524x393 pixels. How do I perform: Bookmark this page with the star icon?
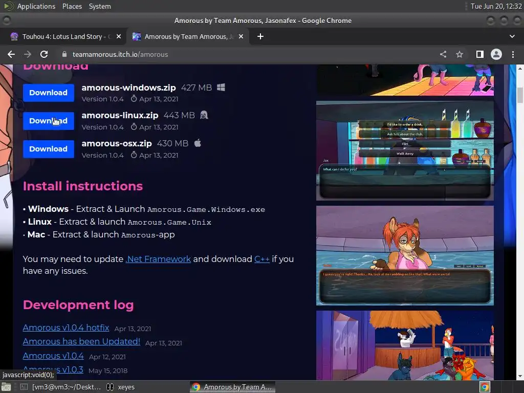tap(460, 54)
